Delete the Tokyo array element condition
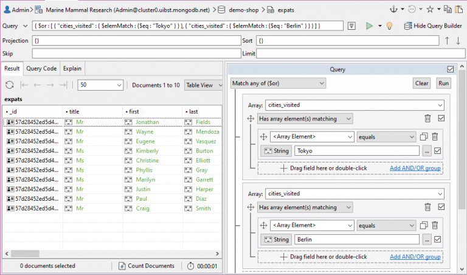Screen dimensions: 467x275 coord(435,137)
